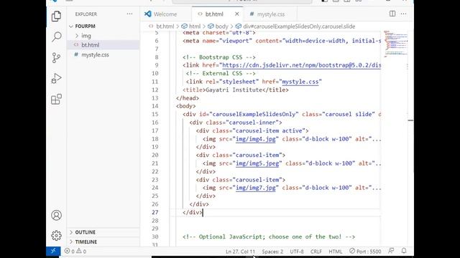
Task: Open the Extensions view
Action: (x=56, y=100)
